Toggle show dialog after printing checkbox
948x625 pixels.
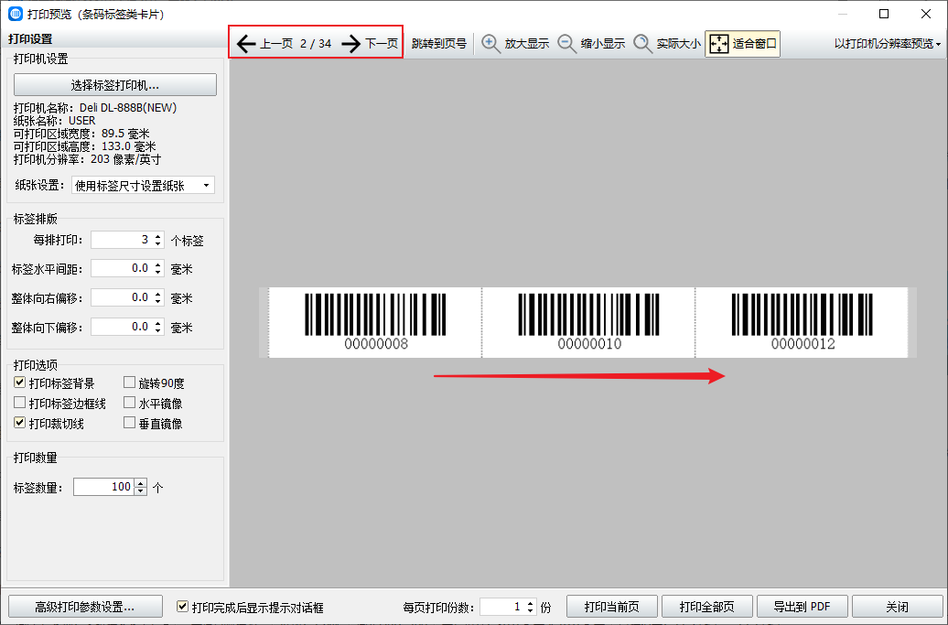pos(183,607)
